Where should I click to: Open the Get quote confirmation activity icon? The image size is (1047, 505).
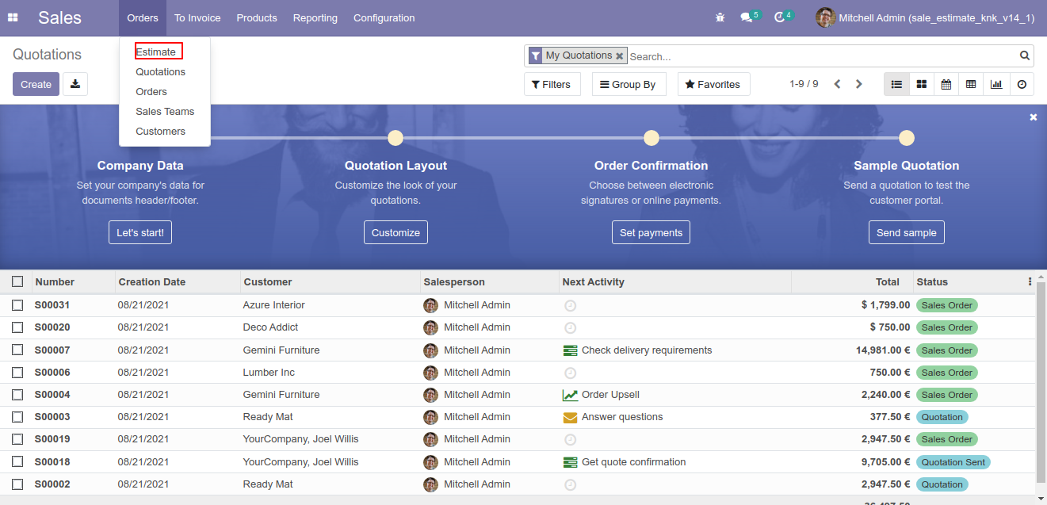pos(570,462)
